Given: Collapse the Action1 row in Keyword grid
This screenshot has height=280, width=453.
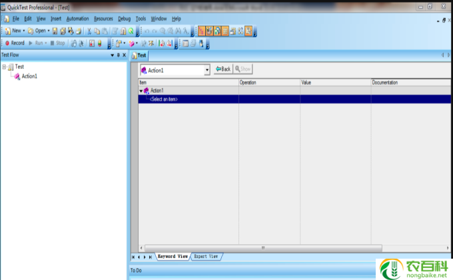Looking at the screenshot, I should coord(141,91).
